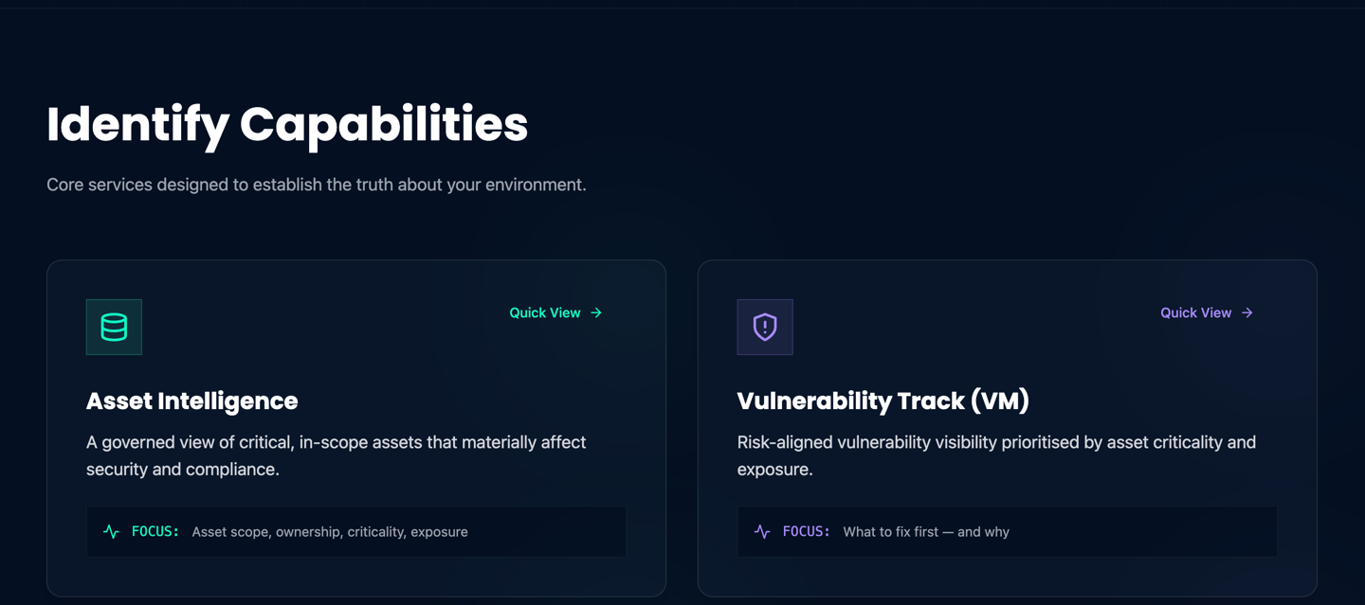Click the "Core services designed" subtitle text
Screen dimensions: 1365x605
coord(317,185)
